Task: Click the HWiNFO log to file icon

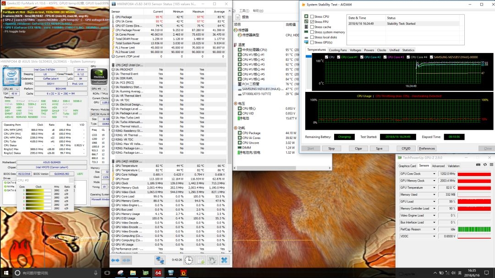Action: point(200,260)
